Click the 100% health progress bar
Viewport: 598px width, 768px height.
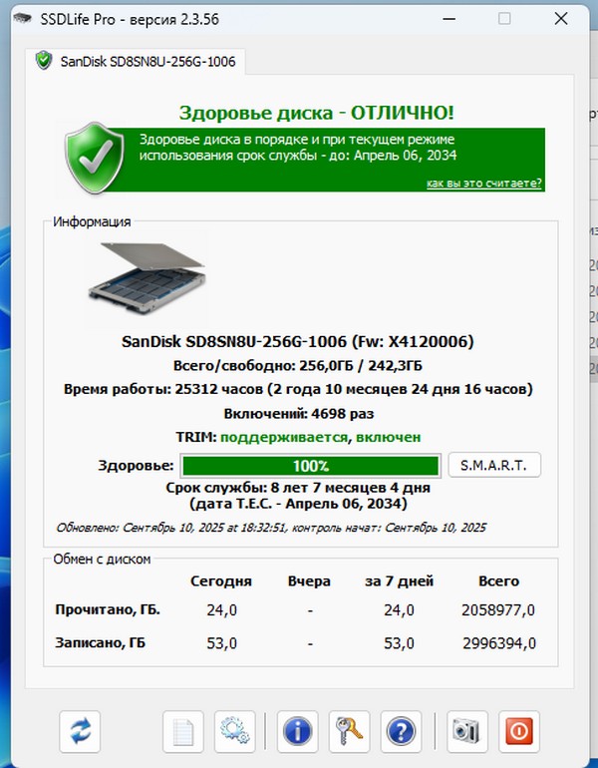[310, 466]
